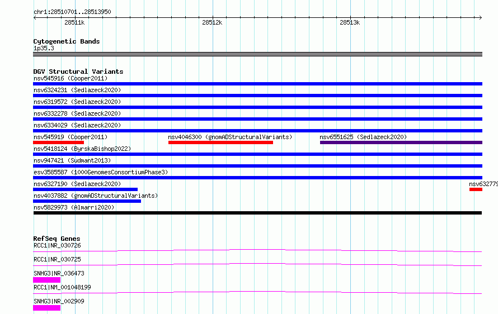Click the Cytogenetic Bands track title
The height and width of the screenshot is (314, 498).
pyautogui.click(x=67, y=41)
